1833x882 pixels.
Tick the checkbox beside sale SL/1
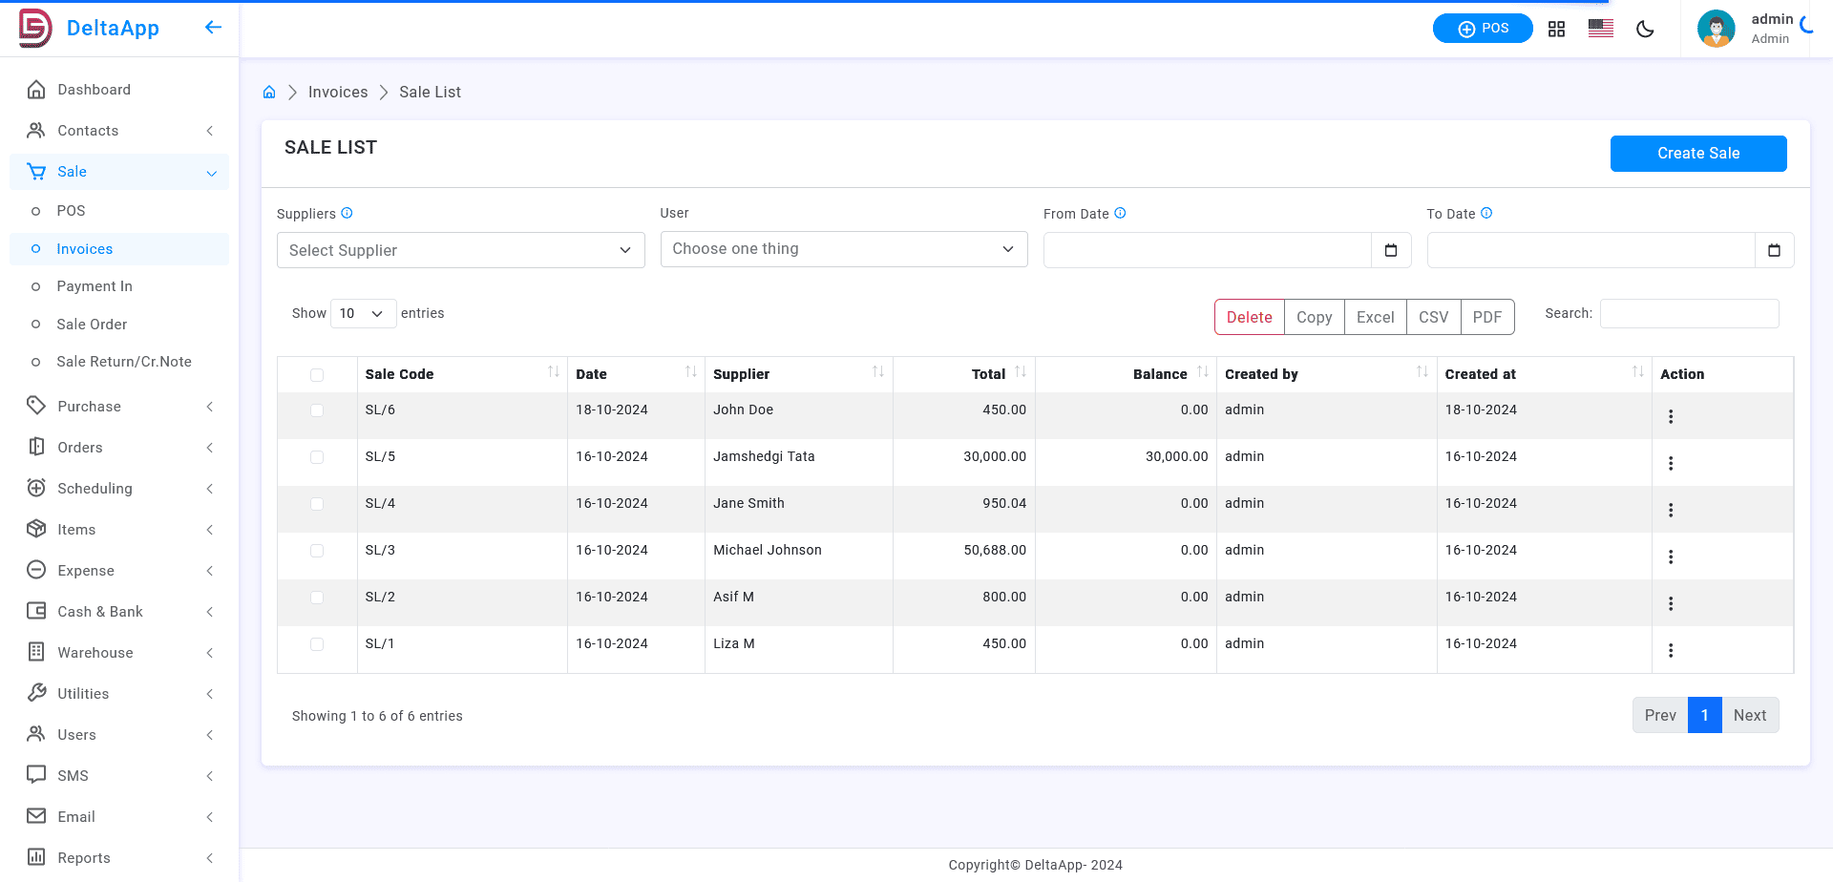coord(317,644)
